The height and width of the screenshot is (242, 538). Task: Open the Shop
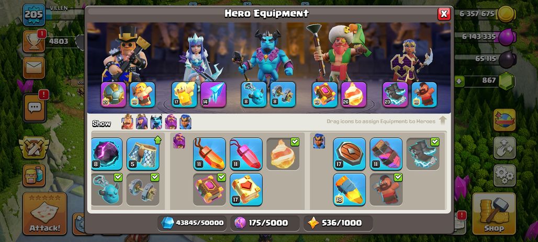pos(494,213)
